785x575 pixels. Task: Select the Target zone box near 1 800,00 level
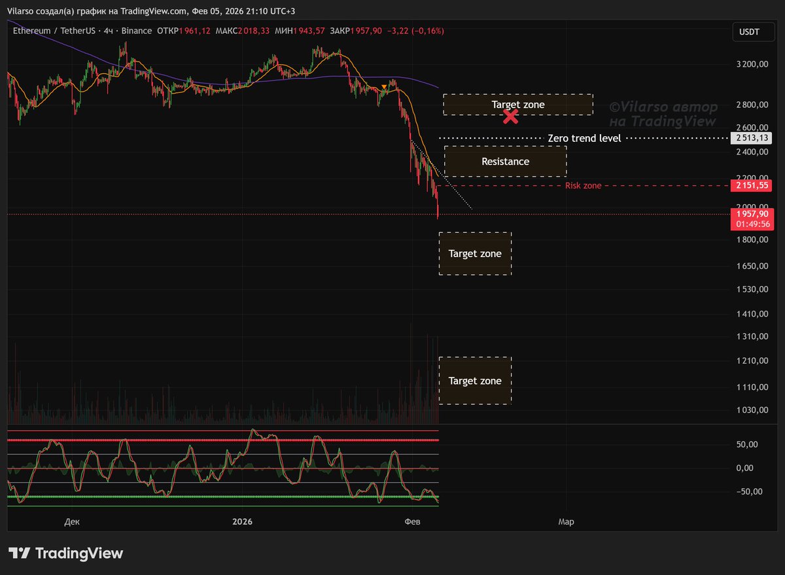click(x=475, y=253)
